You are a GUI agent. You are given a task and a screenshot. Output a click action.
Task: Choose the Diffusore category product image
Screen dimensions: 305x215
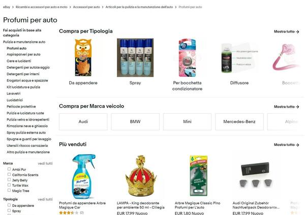[239, 58]
